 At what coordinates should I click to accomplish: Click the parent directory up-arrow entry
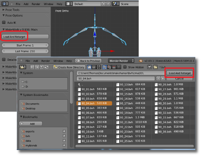(x=79, y=85)
